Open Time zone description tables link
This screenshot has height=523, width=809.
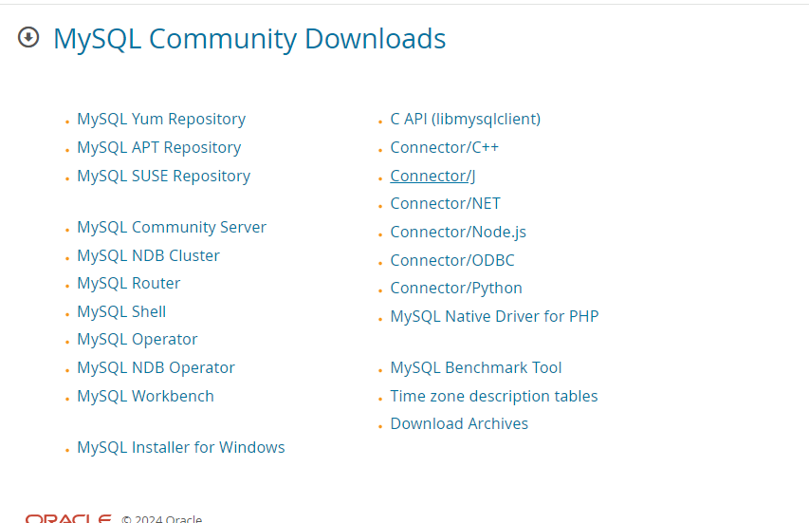[494, 396]
